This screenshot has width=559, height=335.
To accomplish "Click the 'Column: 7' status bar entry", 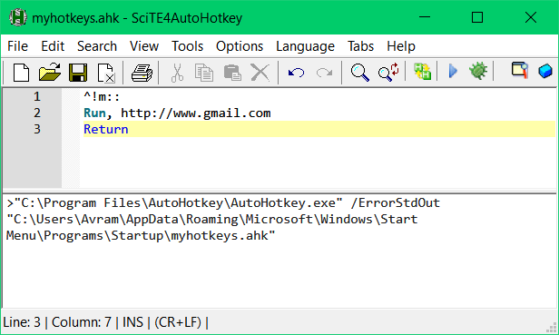I will coord(82,322).
